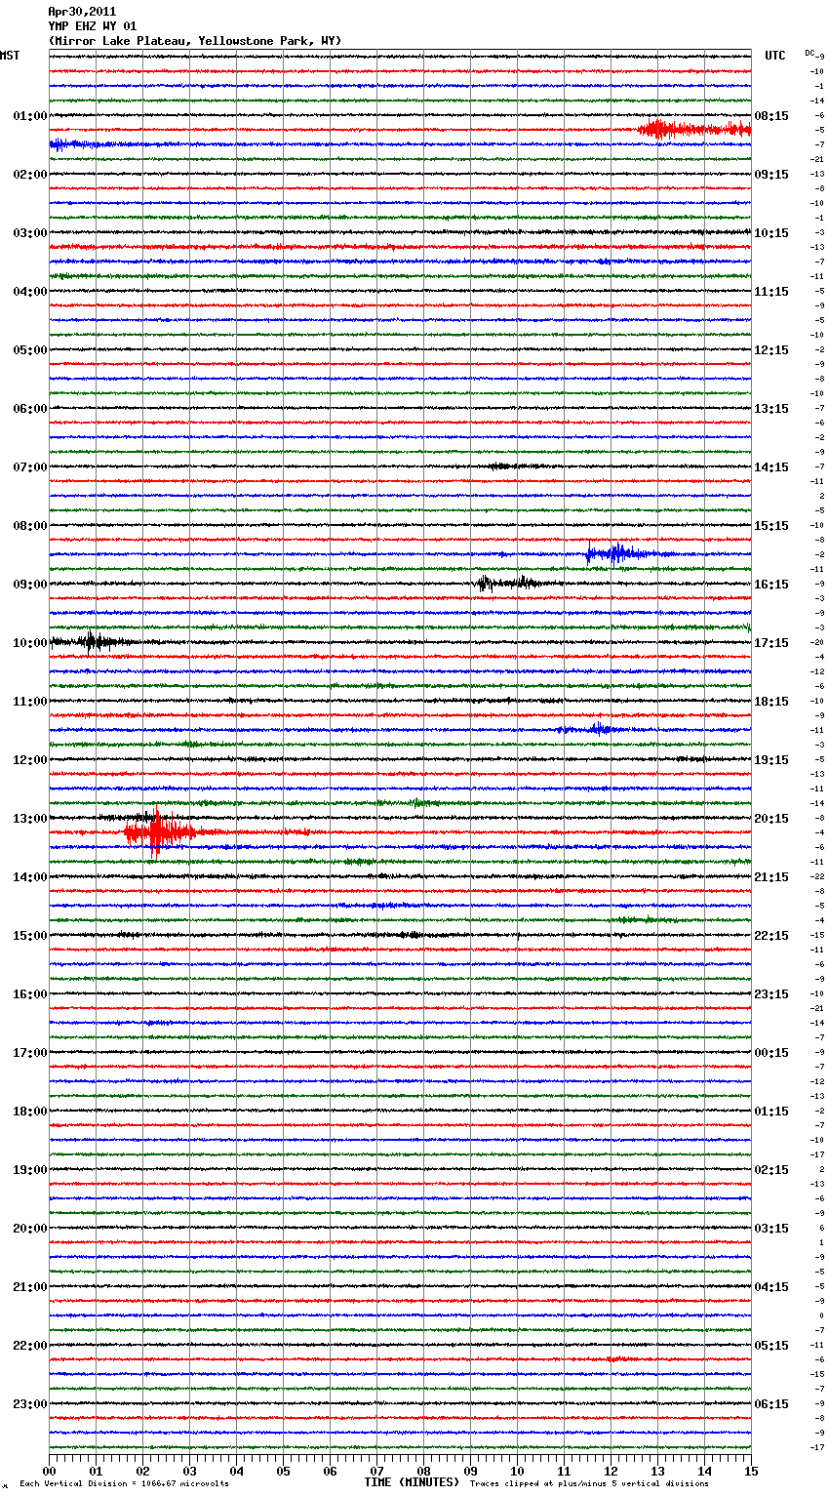Viewport: 829px width, 1497px height.
Task: Select the 05:00 MST time label
Action: click(x=30, y=350)
